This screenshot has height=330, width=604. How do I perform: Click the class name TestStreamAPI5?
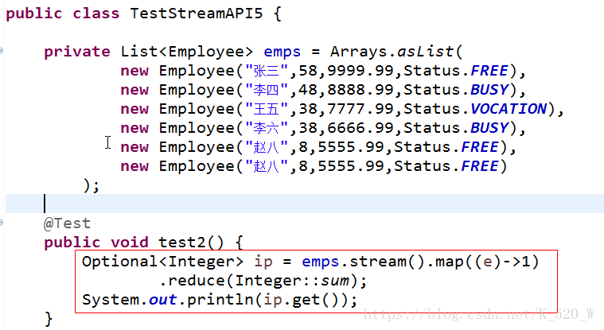[x=197, y=14]
